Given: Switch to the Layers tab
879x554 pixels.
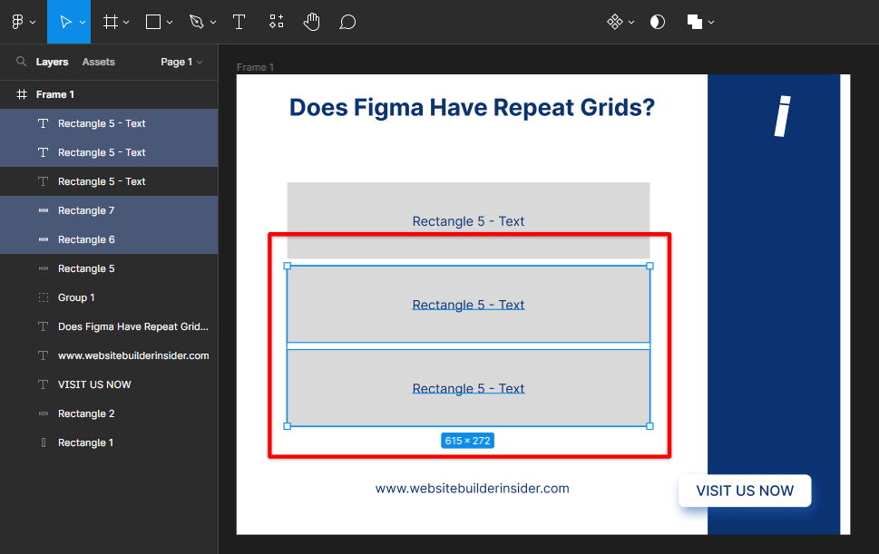Looking at the screenshot, I should click(52, 62).
